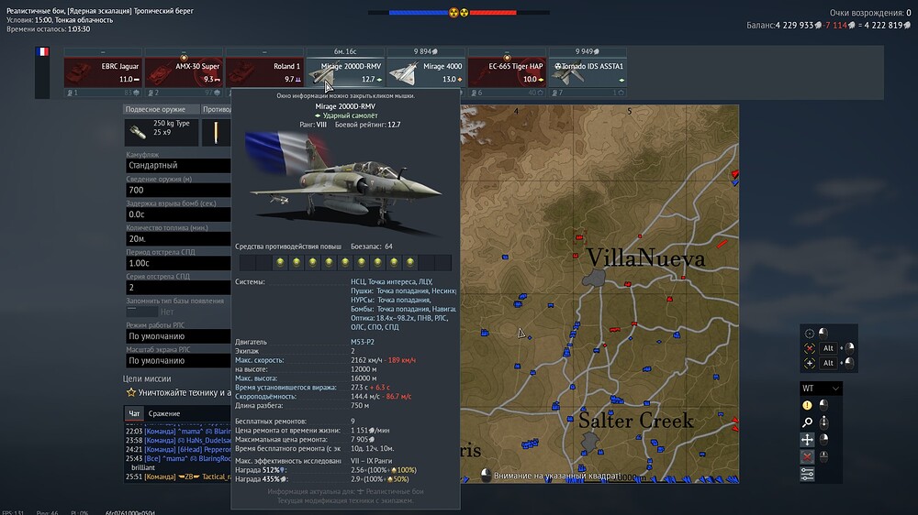Click the mission objective star icon
918x515 pixels.
coord(131,392)
